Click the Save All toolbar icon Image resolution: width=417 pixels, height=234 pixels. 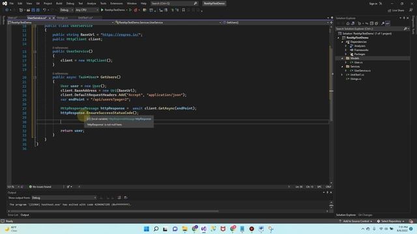pos(38,10)
